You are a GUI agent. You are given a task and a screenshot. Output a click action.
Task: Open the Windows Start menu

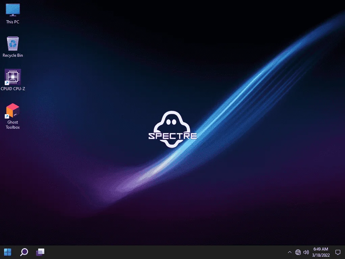(8, 252)
